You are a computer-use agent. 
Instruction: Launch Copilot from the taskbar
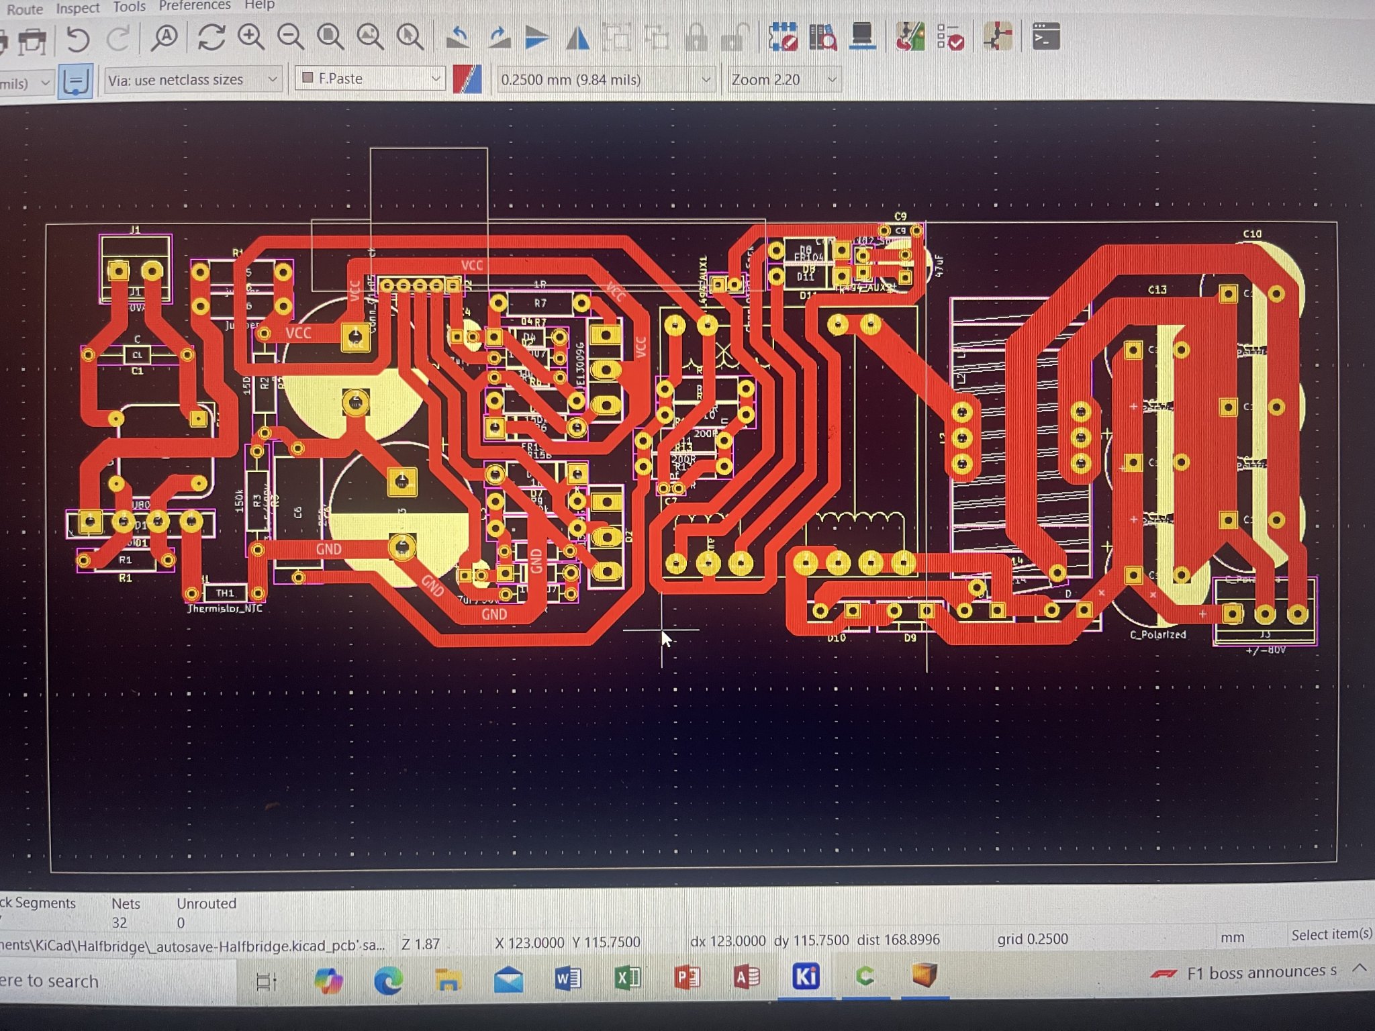(x=328, y=980)
